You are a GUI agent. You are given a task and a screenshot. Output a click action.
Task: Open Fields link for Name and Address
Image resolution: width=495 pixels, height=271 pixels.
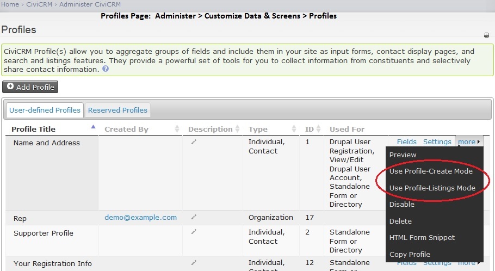407,142
